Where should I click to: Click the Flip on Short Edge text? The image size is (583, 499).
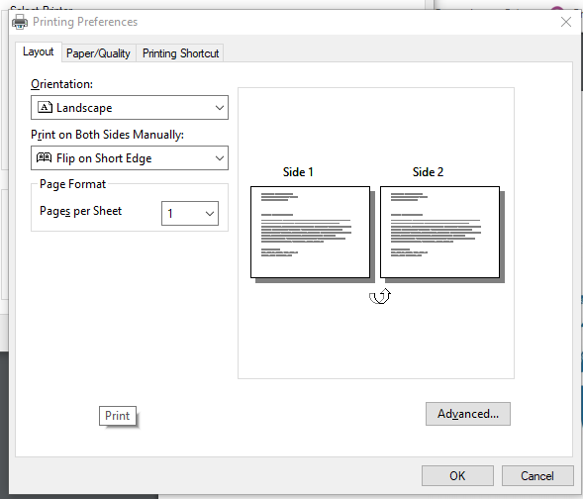click(x=104, y=158)
